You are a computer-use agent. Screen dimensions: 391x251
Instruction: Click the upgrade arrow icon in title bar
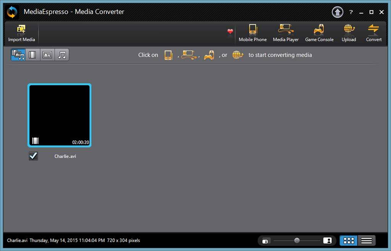click(x=338, y=12)
